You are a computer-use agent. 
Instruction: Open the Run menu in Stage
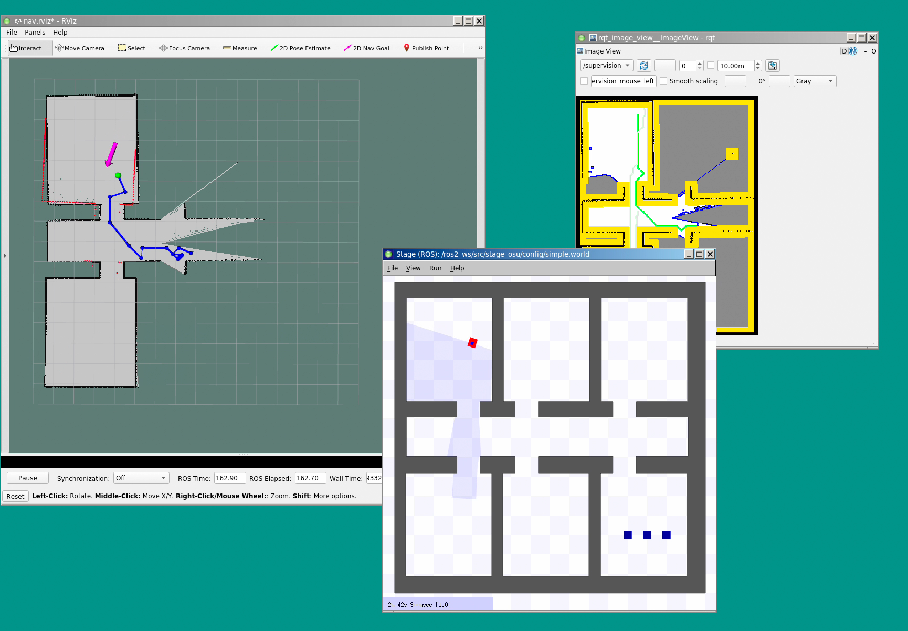coord(435,268)
